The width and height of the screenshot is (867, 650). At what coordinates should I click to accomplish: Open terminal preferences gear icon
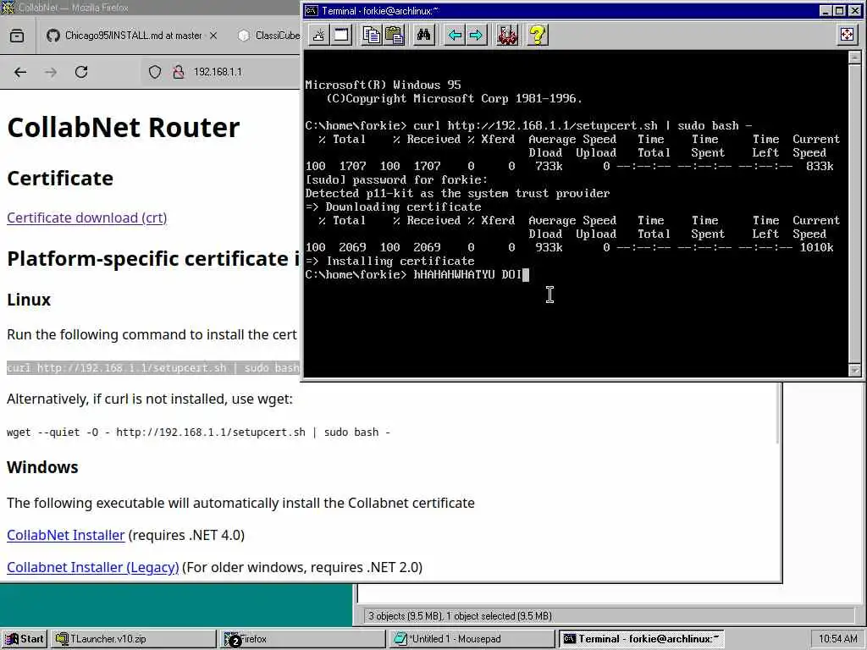507,36
